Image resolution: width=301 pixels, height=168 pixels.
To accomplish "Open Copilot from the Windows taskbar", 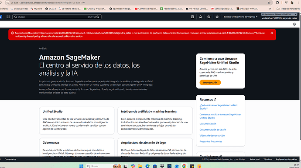I will (133, 166).
